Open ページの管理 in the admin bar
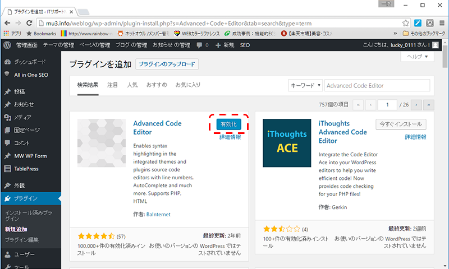The image size is (449, 269). pos(94,45)
